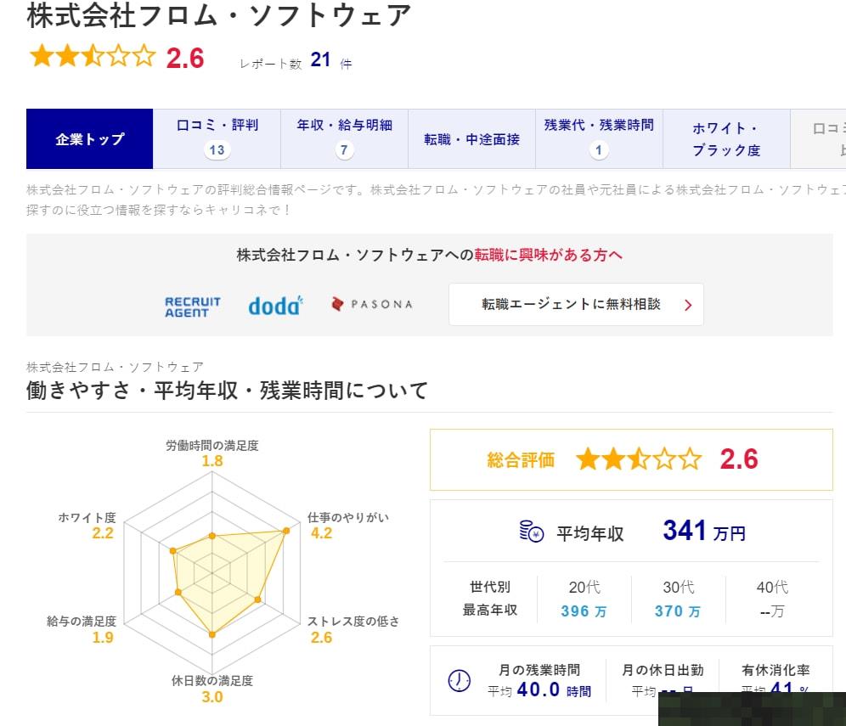
Task: Click the Pasona logo
Action: (372, 304)
